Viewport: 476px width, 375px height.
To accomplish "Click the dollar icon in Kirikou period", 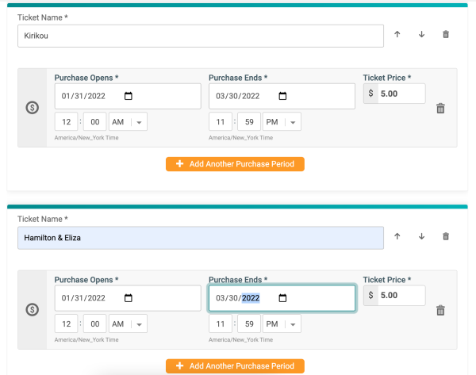I will (33, 107).
